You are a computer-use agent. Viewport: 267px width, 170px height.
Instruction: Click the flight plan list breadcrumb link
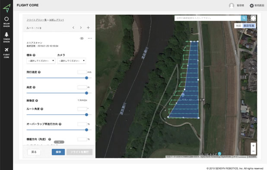pos(36,20)
